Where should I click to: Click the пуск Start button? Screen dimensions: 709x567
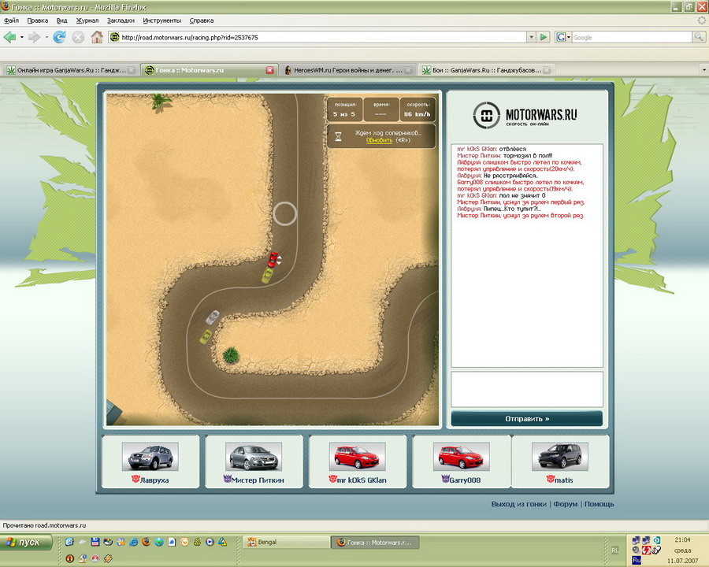pos(27,542)
